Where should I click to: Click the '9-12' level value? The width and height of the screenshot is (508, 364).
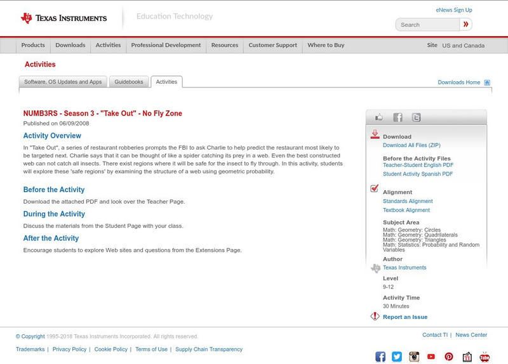[388, 287]
